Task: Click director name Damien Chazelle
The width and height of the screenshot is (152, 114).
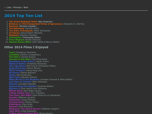Action: (x=28, y=35)
